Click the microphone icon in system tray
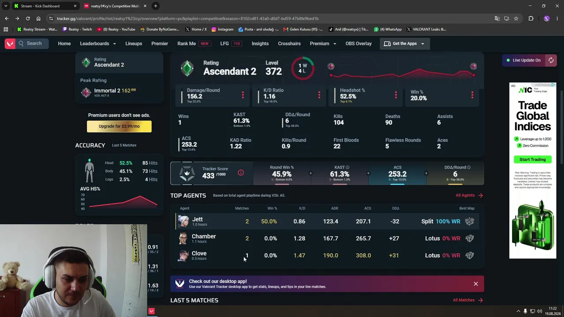This screenshot has width=564, height=317. 525,311
